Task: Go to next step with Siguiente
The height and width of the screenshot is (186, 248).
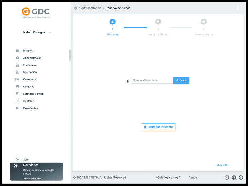Action: [x=223, y=165]
